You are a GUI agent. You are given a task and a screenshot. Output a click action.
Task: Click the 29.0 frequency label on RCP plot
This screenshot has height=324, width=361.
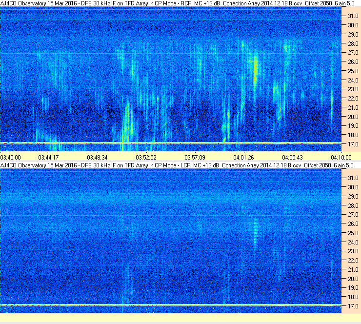(353, 35)
